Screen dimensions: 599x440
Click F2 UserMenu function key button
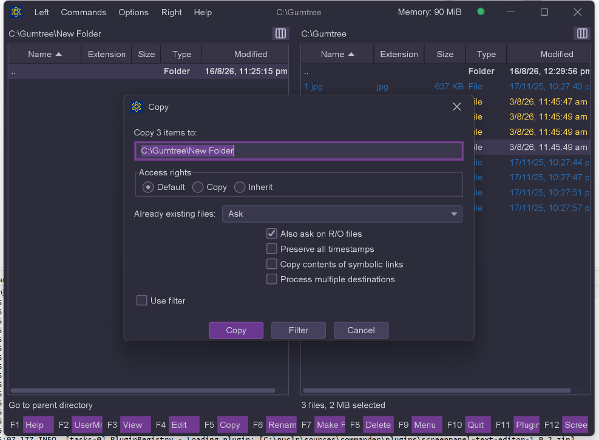[87, 425]
